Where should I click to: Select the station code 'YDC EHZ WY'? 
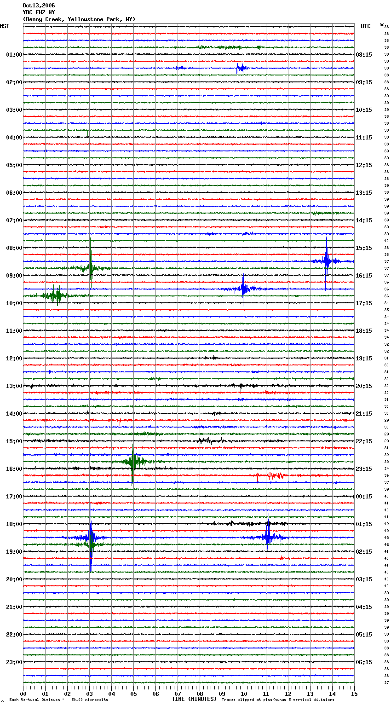(39, 12)
